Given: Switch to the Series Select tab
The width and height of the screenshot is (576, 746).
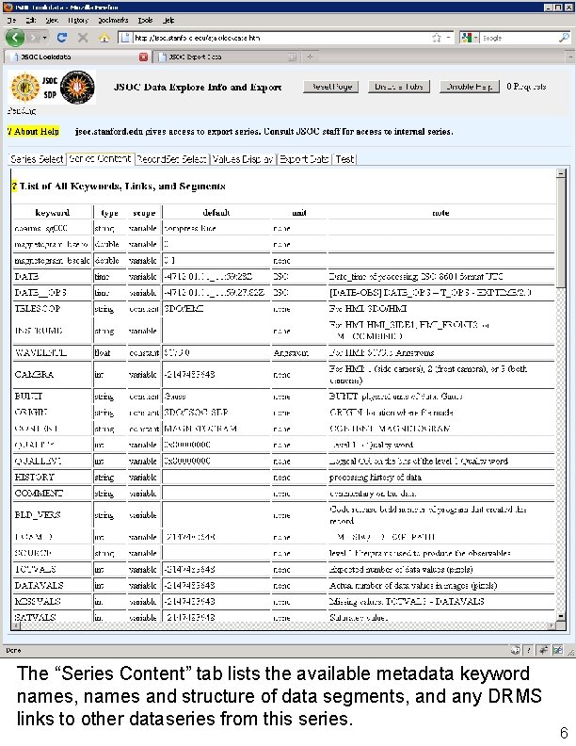Looking at the screenshot, I should tap(37, 159).
